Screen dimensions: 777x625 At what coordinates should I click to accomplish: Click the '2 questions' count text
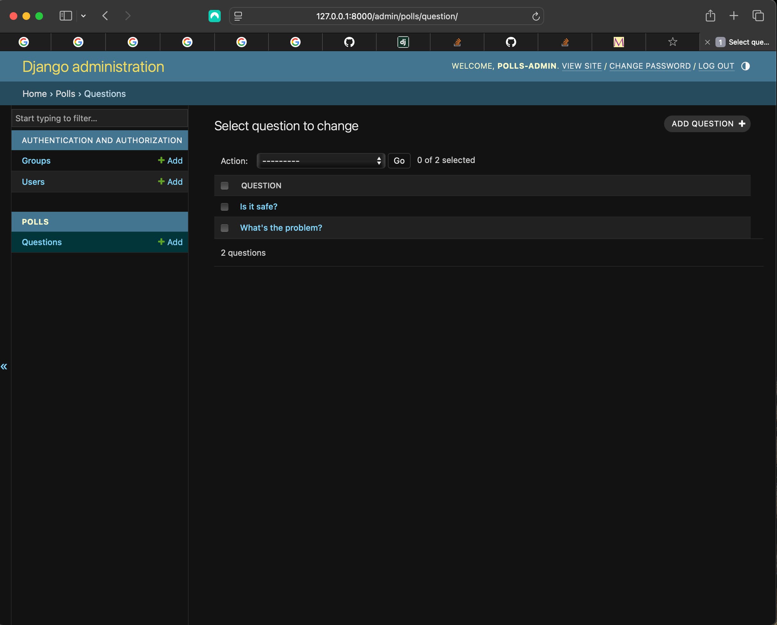tap(243, 253)
